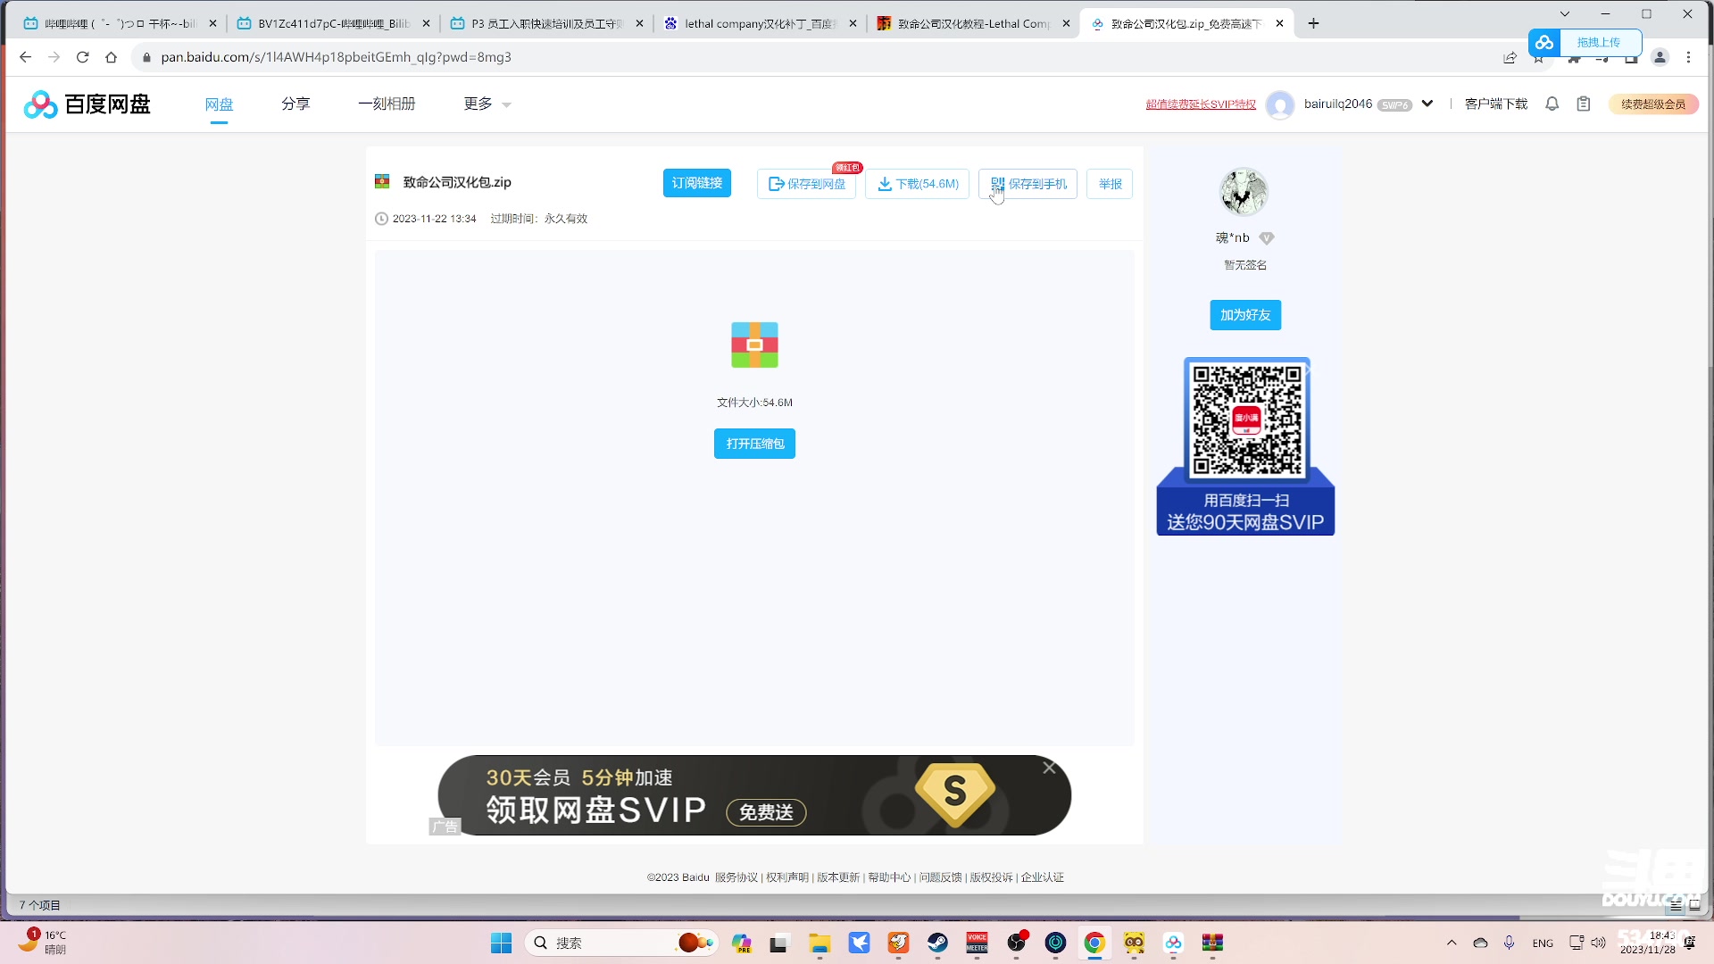Open the 一刻相册 navigation tab
Image resolution: width=1714 pixels, height=964 pixels.
387,104
